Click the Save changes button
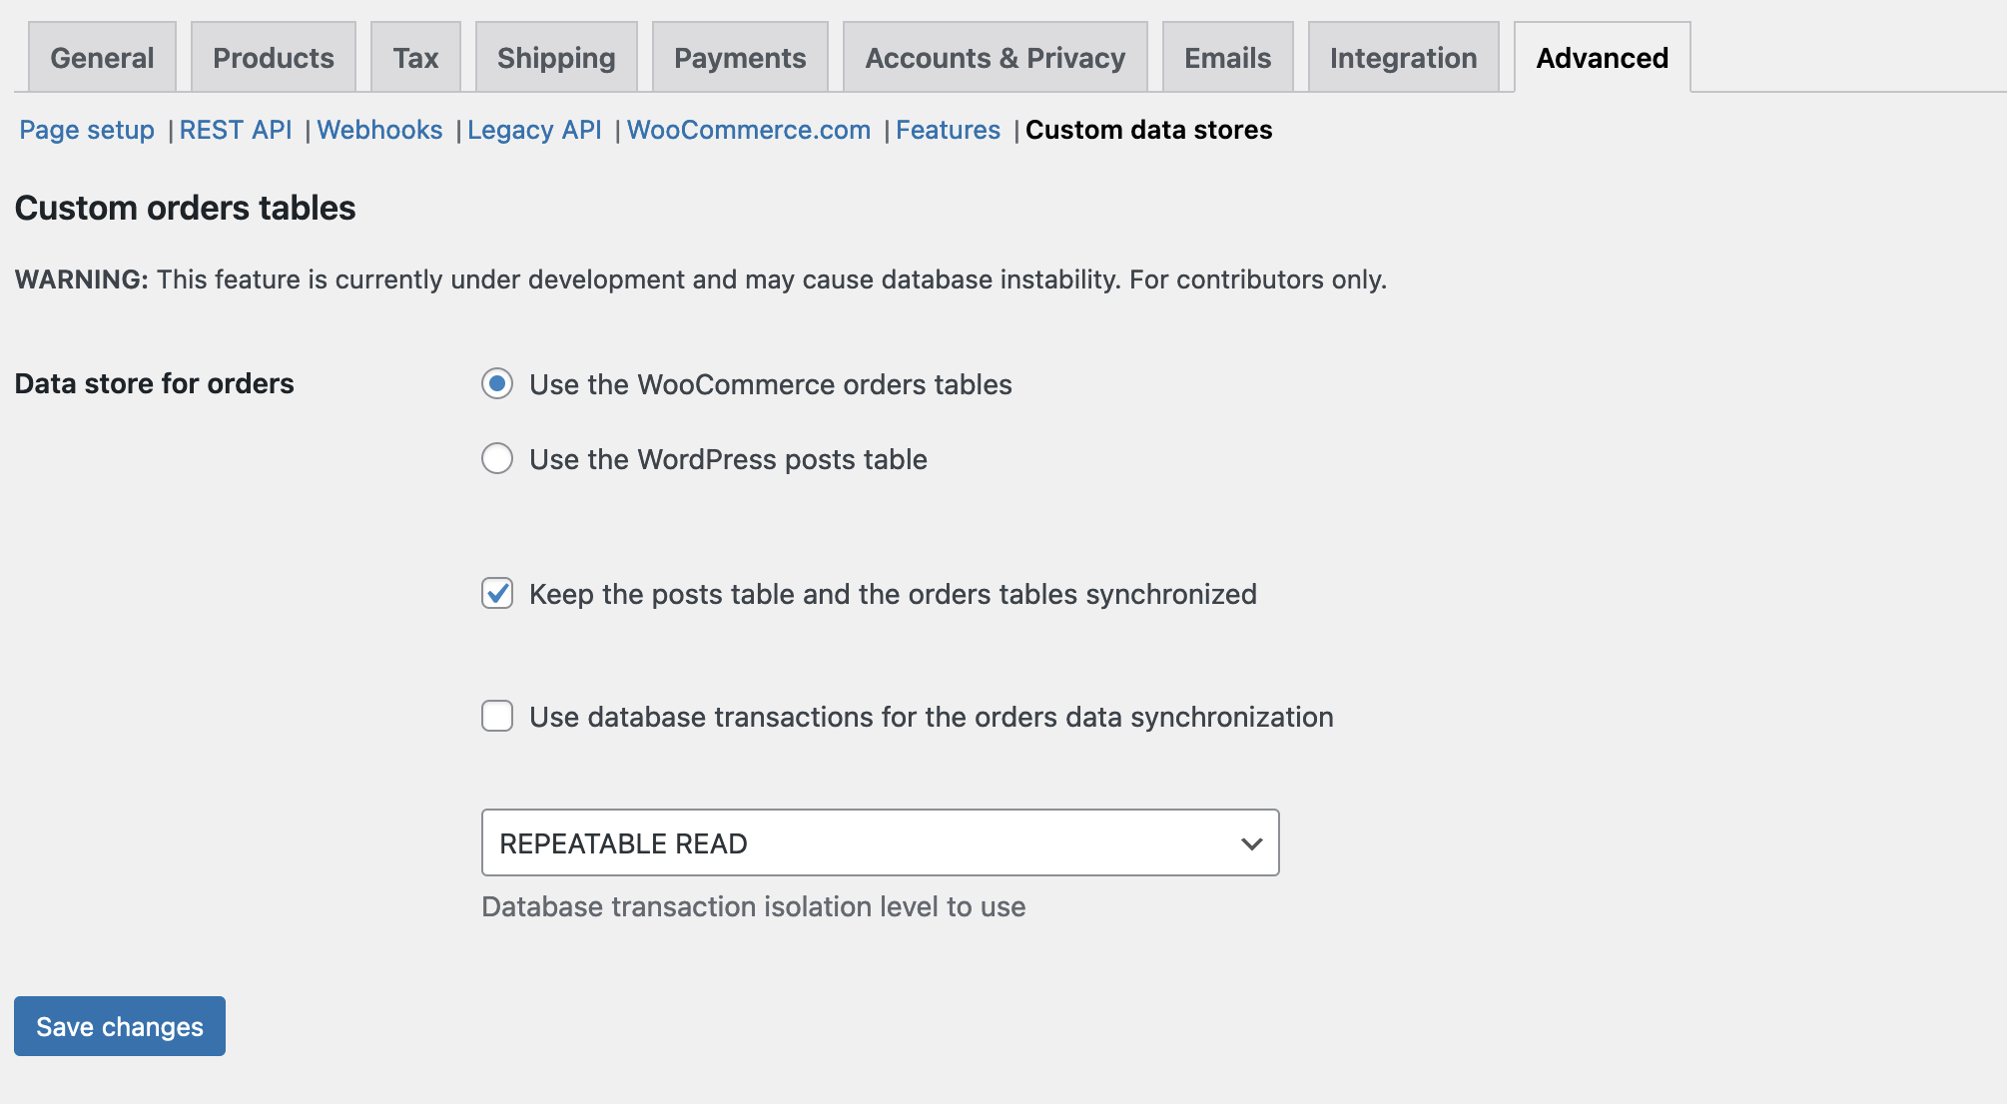 (x=119, y=1026)
